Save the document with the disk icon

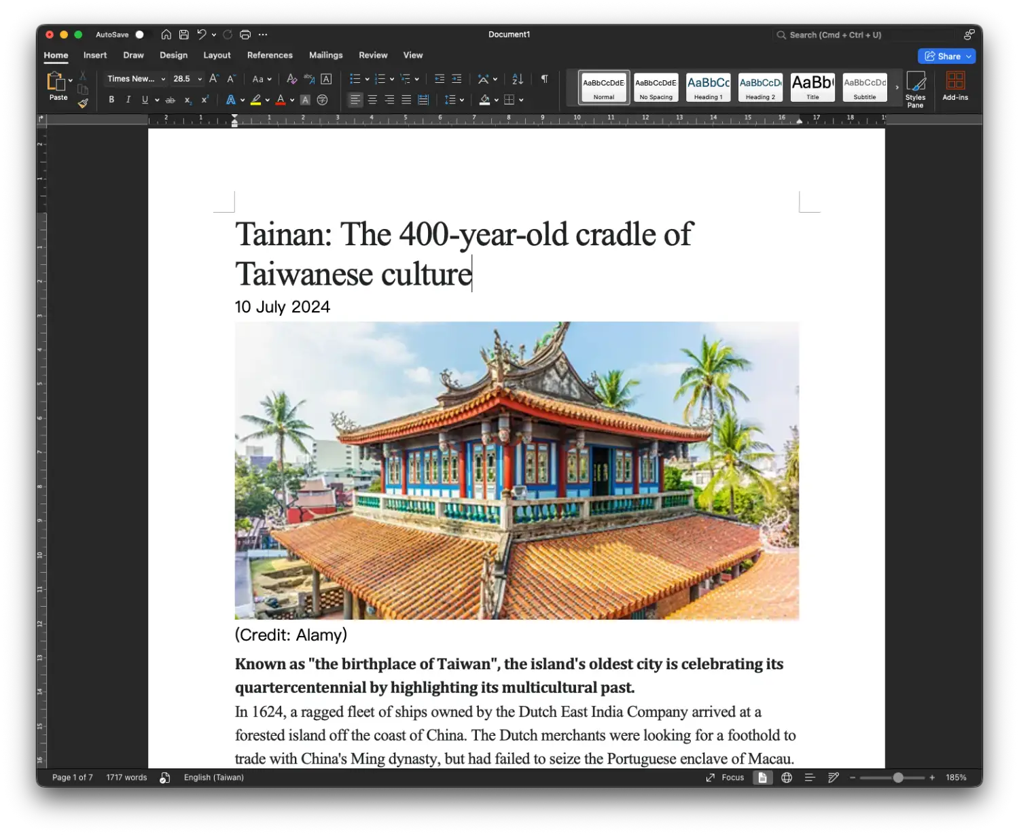pos(183,35)
